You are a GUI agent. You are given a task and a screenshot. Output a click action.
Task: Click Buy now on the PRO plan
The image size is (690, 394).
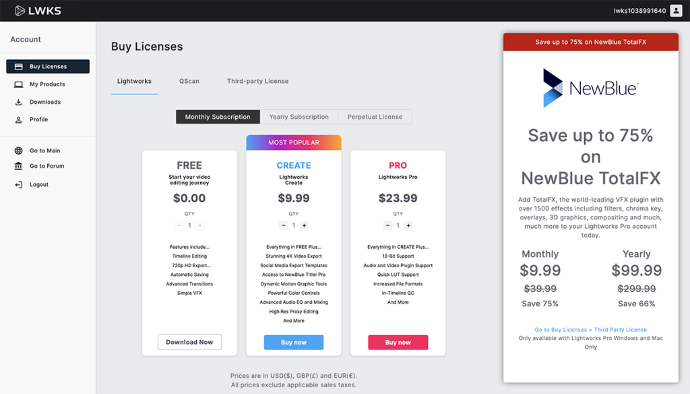pyautogui.click(x=398, y=342)
